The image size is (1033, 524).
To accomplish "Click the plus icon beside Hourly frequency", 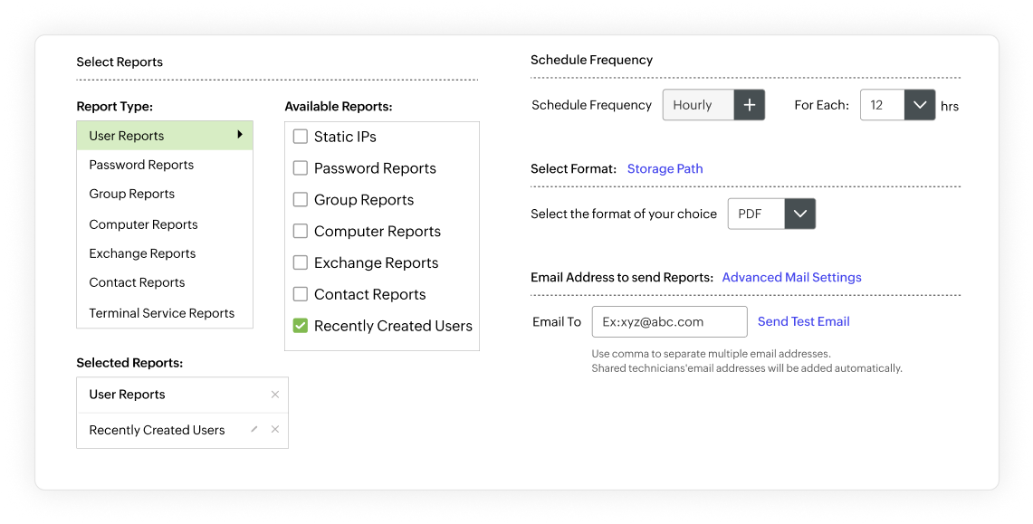I will (x=750, y=105).
